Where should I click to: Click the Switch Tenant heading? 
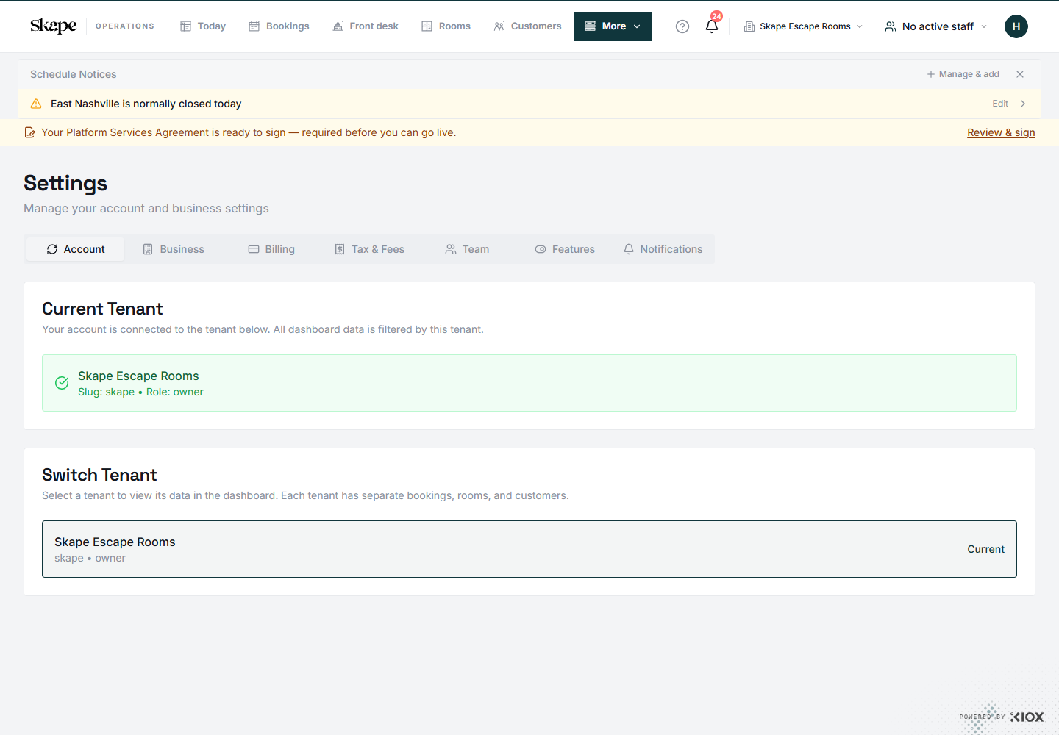(x=99, y=475)
